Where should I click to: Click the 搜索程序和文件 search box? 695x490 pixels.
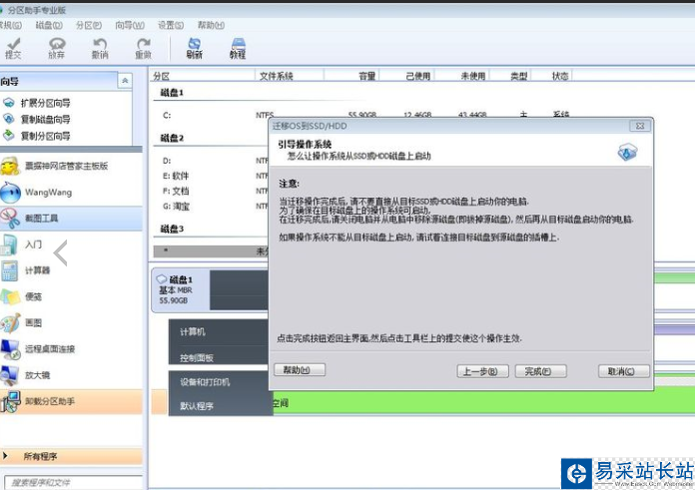point(73,482)
